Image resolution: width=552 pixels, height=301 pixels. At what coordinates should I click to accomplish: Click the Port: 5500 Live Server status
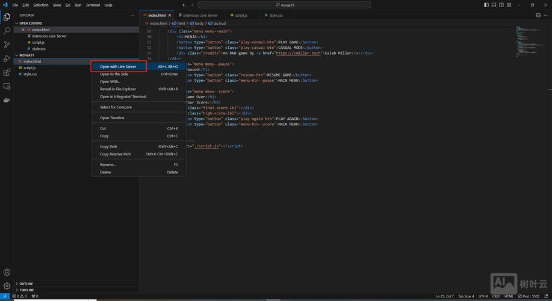[529, 296]
